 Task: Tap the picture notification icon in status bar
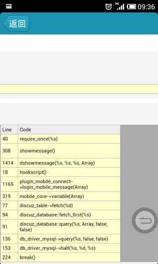coord(9,7)
